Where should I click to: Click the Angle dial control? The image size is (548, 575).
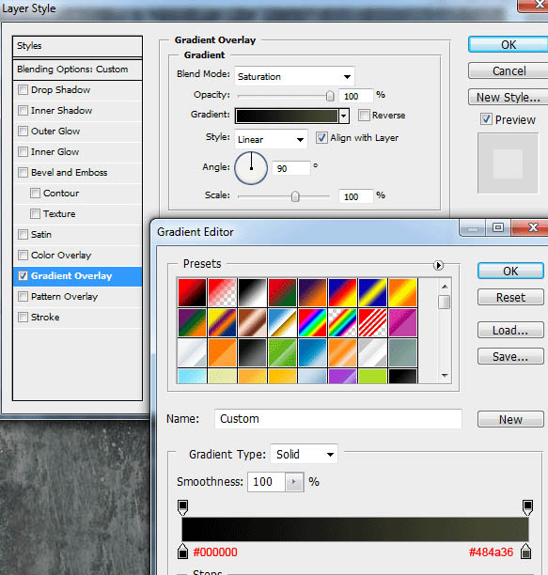(251, 168)
